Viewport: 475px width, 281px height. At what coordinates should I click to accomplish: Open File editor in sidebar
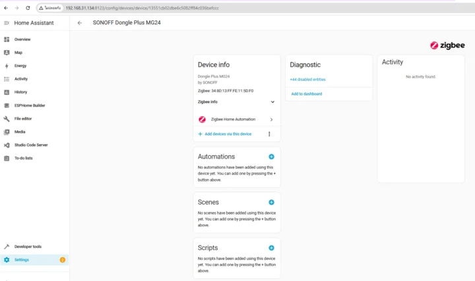[34, 118]
